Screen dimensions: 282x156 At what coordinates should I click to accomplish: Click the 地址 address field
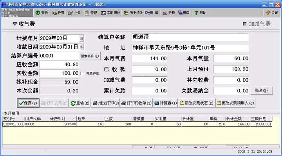[x=190, y=48]
